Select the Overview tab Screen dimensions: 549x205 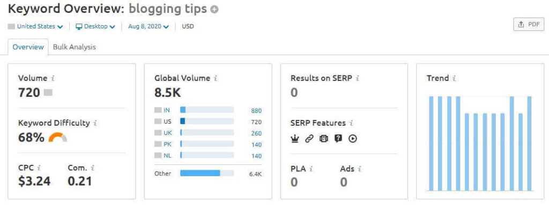pos(28,47)
